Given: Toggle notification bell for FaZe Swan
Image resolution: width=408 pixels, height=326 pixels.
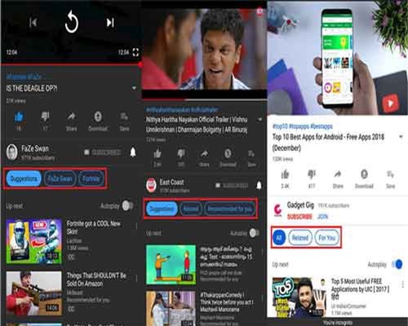Looking at the screenshot, I should 133,152.
